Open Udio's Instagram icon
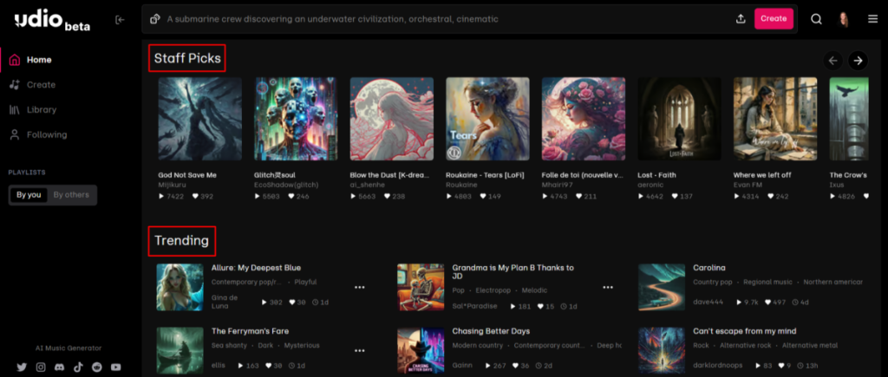Image resolution: width=888 pixels, height=377 pixels. tap(41, 367)
